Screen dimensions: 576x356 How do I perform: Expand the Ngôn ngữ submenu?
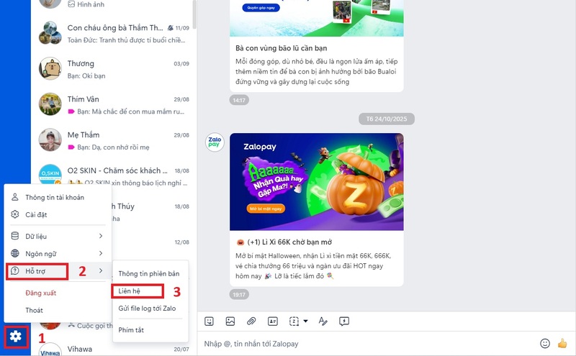(58, 254)
